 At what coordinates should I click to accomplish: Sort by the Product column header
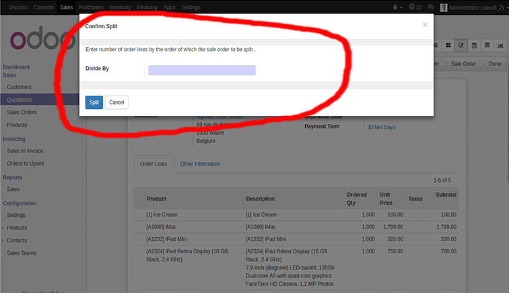coord(156,199)
